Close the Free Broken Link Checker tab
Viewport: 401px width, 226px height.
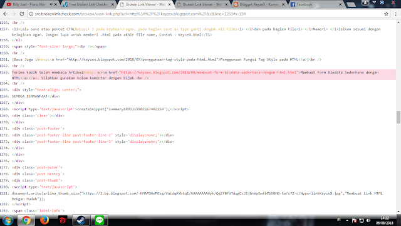113,4
